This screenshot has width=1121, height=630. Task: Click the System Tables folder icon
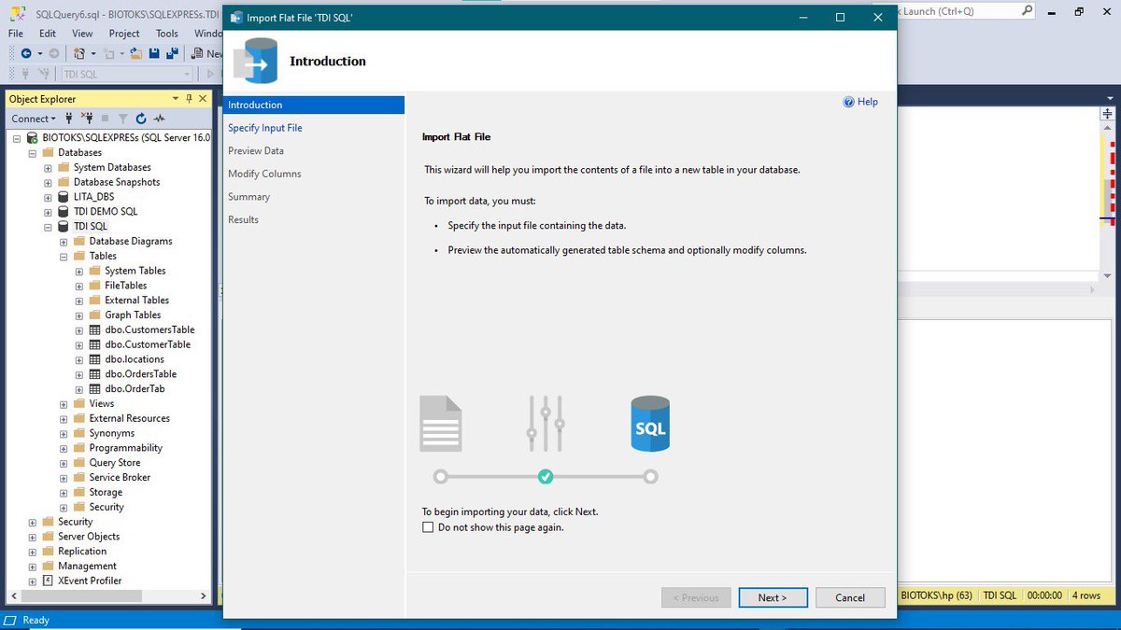pos(94,271)
